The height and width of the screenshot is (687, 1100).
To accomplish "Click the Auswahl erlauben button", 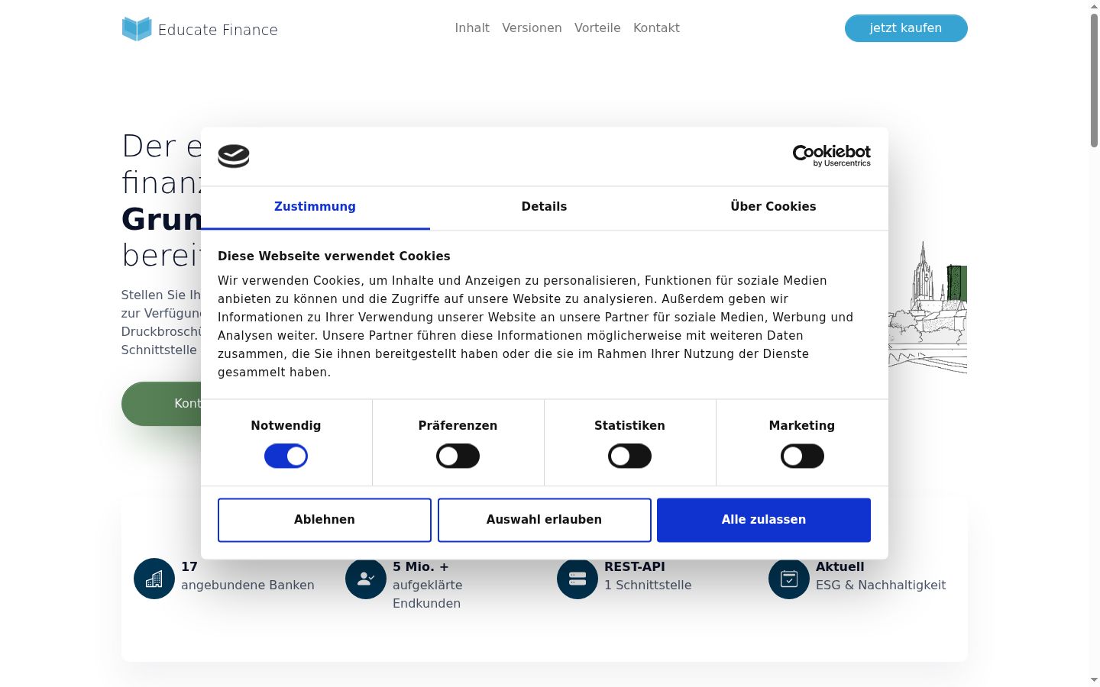I will [544, 520].
